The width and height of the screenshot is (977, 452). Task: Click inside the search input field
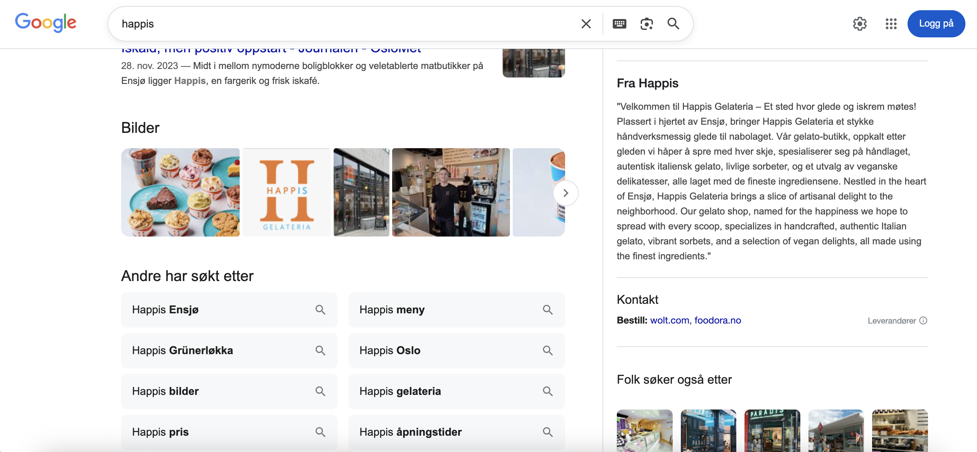coord(341,23)
